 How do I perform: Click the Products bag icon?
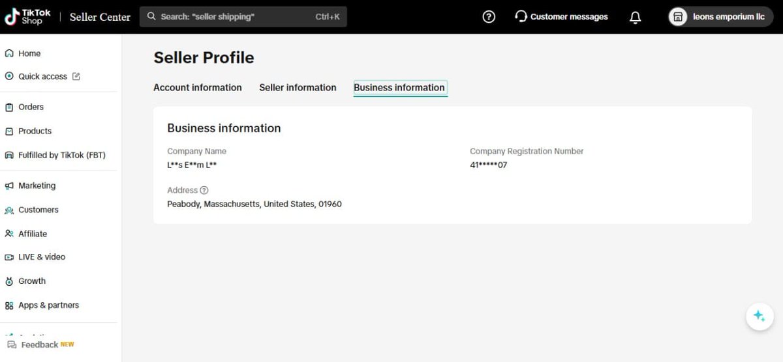point(9,131)
